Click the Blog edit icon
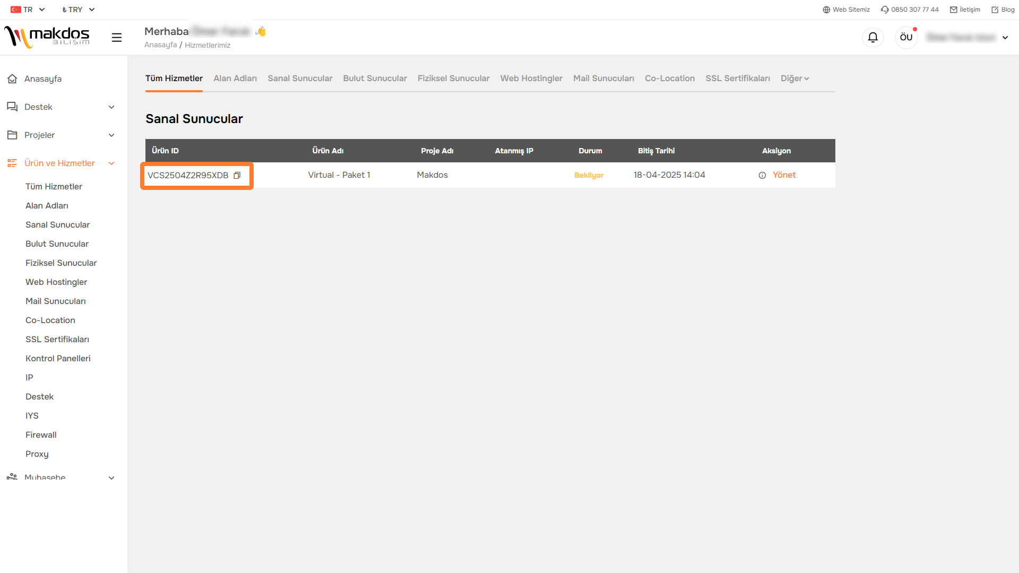The image size is (1019, 573). tap(995, 10)
